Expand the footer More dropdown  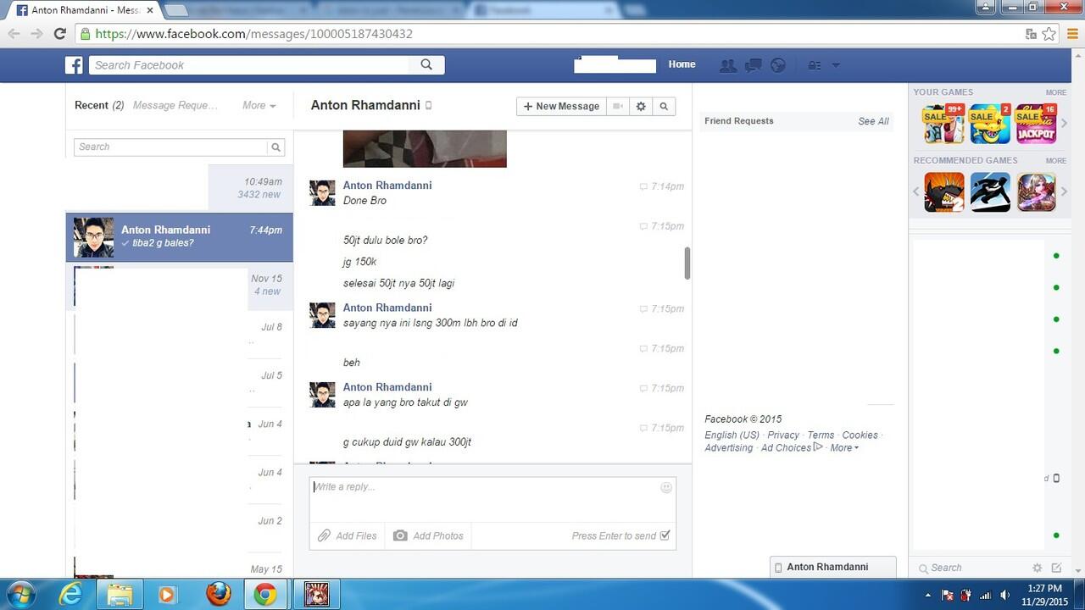[x=844, y=448]
